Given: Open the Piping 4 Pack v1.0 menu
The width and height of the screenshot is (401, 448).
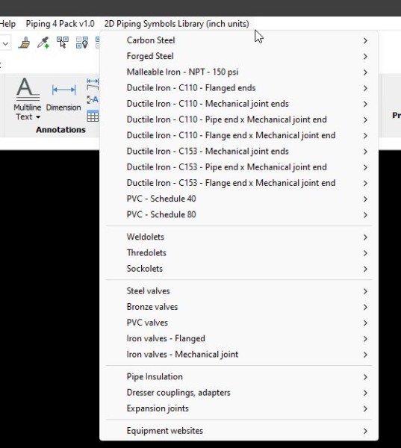Looking at the screenshot, I should [60, 24].
